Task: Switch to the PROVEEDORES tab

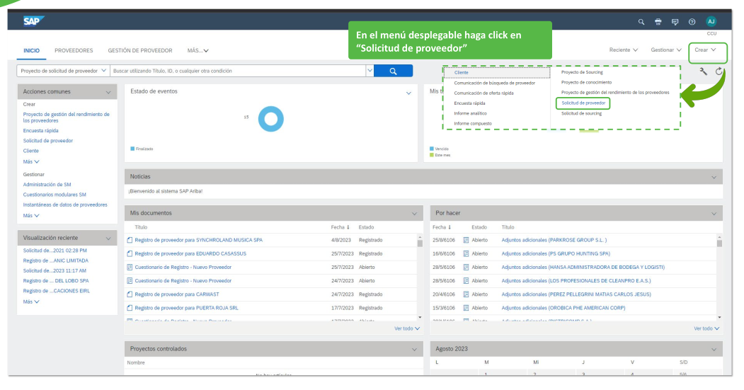Action: (74, 50)
